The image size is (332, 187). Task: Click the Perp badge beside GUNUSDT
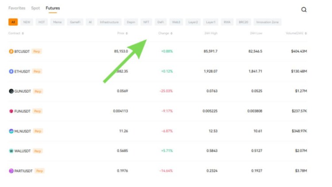(x=38, y=91)
